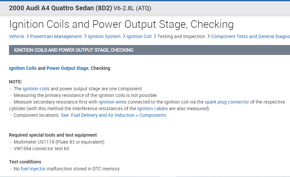Click the chevron before Ignition Coil breadcrumb

click(124, 36)
